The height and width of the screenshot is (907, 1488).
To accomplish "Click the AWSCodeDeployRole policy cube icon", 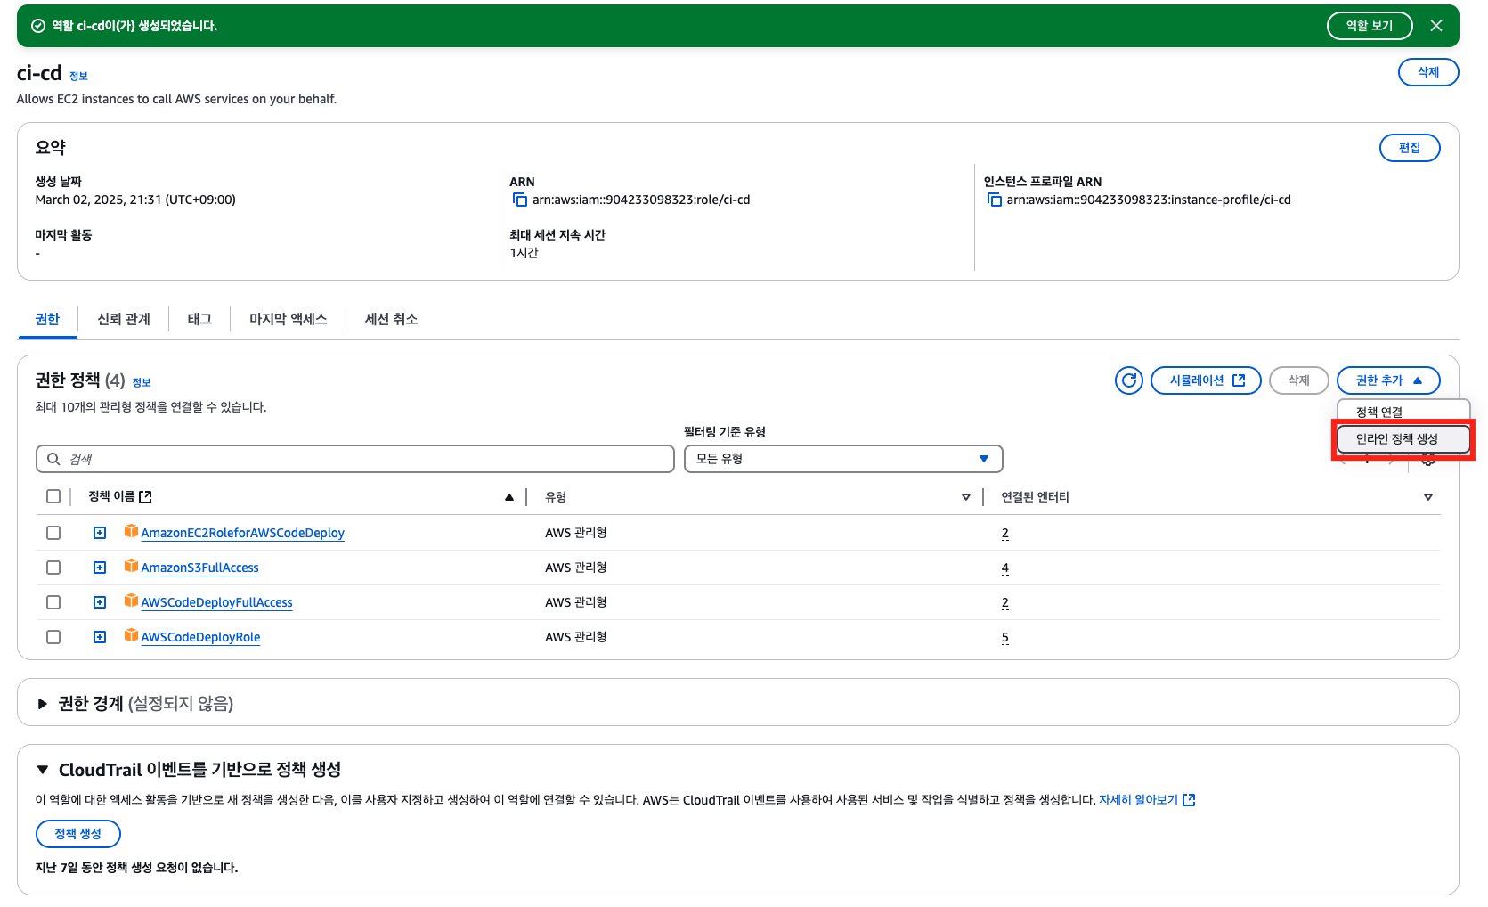I will pos(131,635).
